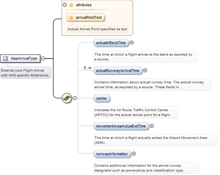Collapse the NasArrivalType node

click(43, 58)
